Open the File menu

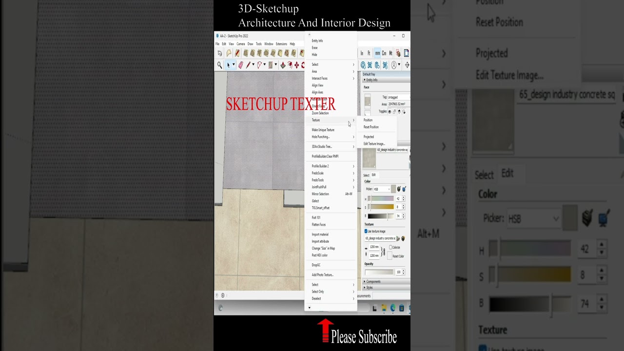[217, 44]
